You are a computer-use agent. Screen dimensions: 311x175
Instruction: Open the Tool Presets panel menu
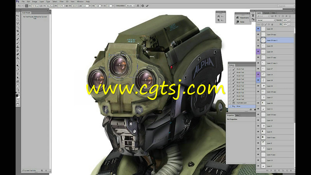point(49,13)
